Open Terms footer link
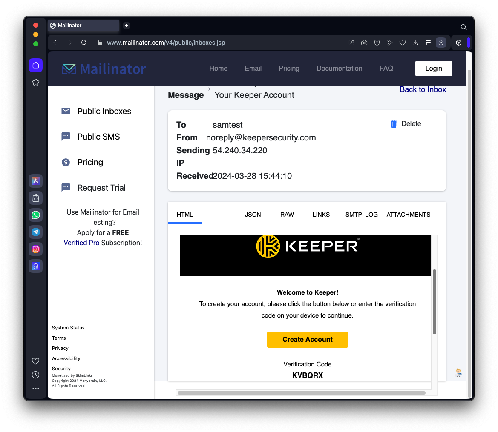The image size is (498, 432). pos(59,338)
